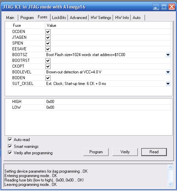Select the JTAGEN fuse label
This screenshot has width=177, height=191.
point(19,37)
